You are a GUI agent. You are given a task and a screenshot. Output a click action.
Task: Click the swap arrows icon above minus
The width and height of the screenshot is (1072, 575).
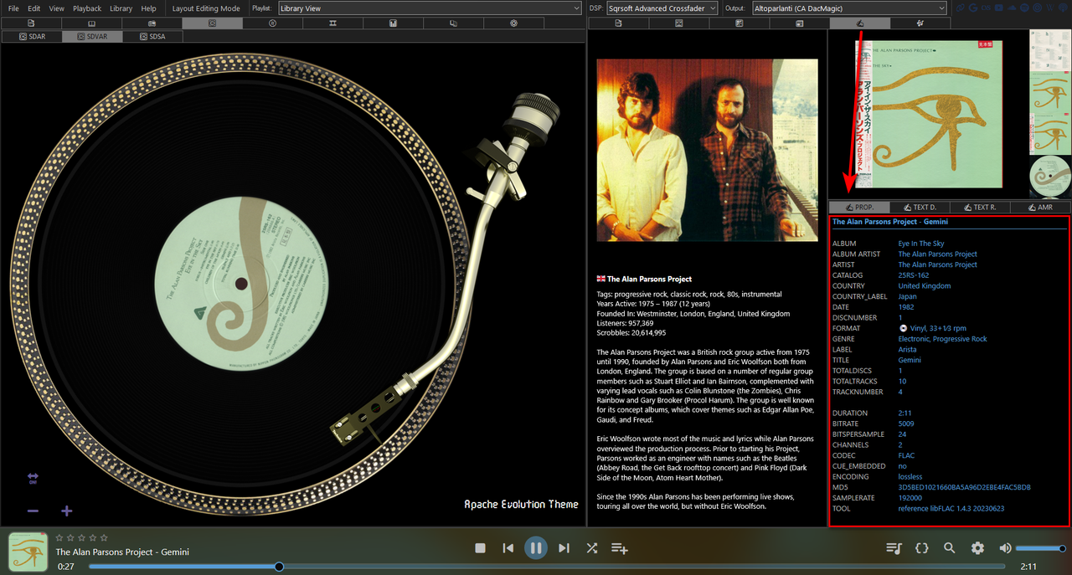pos(33,478)
